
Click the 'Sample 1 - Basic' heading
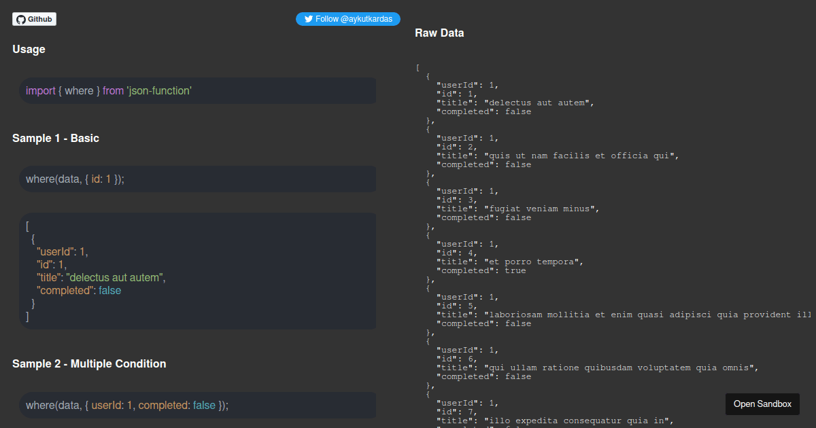tap(55, 138)
